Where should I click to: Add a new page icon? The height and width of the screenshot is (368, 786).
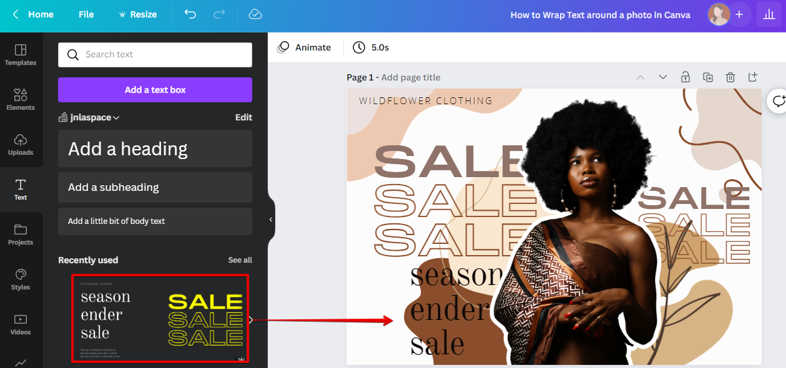(753, 77)
